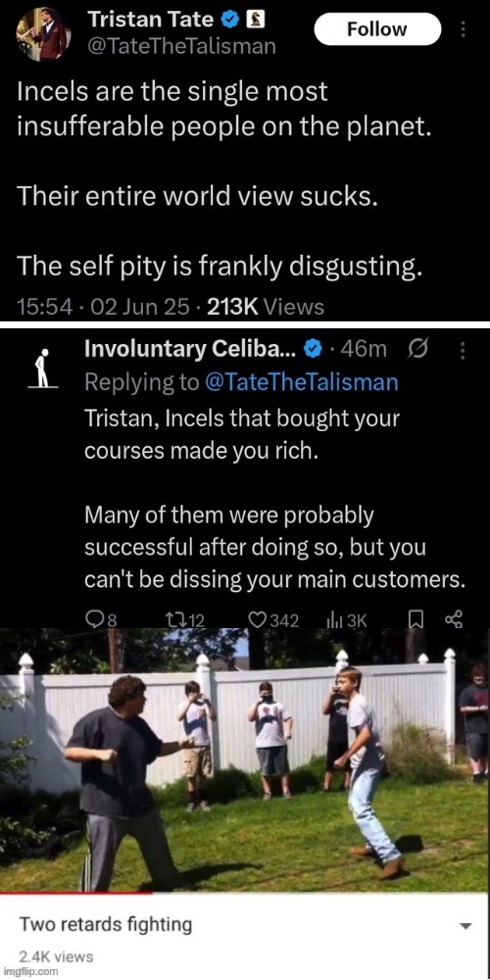Screen dimensions: 490x980
Task: Open the 213K Views count
Action: click(265, 306)
